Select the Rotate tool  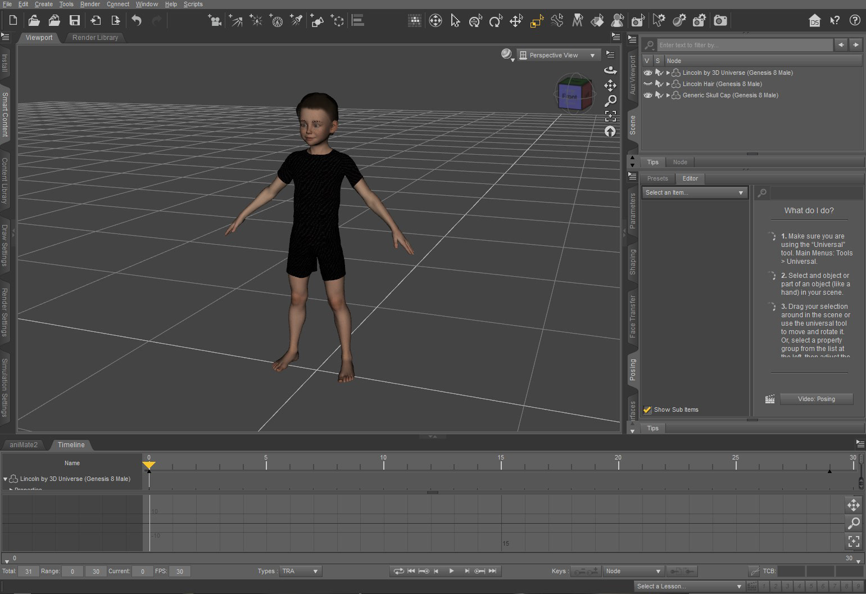(x=495, y=21)
